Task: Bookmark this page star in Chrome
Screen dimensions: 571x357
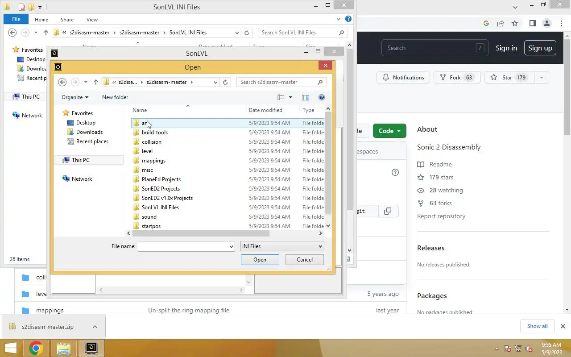Action: (515, 24)
